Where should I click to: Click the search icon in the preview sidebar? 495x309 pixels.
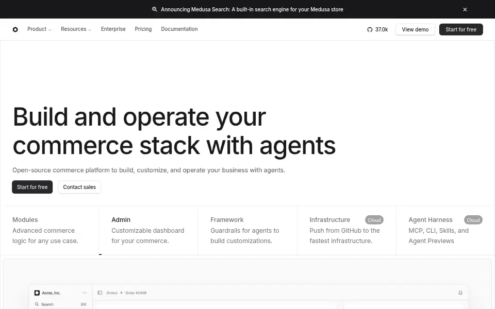click(x=37, y=304)
